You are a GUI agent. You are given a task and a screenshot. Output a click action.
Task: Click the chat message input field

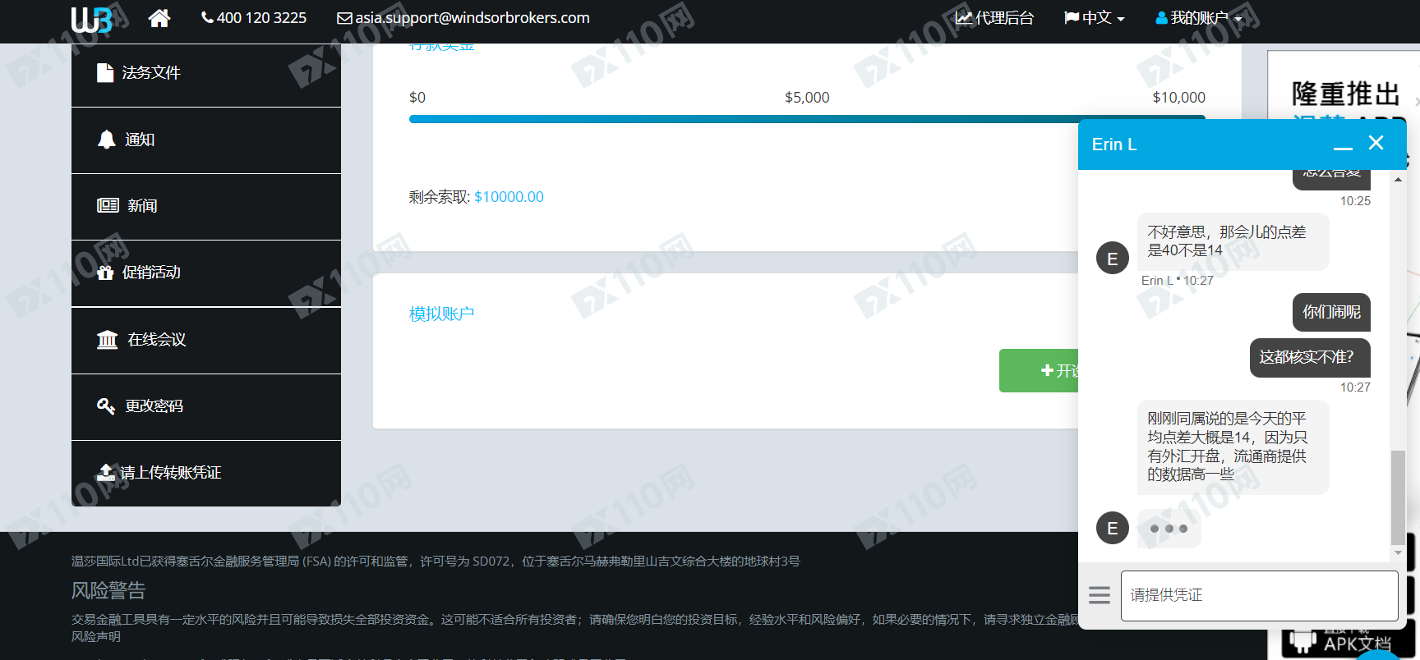tap(1259, 596)
